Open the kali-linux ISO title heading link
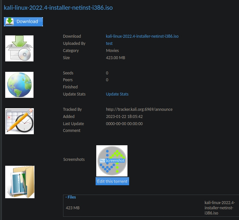The image size is (239, 220). point(58,7)
